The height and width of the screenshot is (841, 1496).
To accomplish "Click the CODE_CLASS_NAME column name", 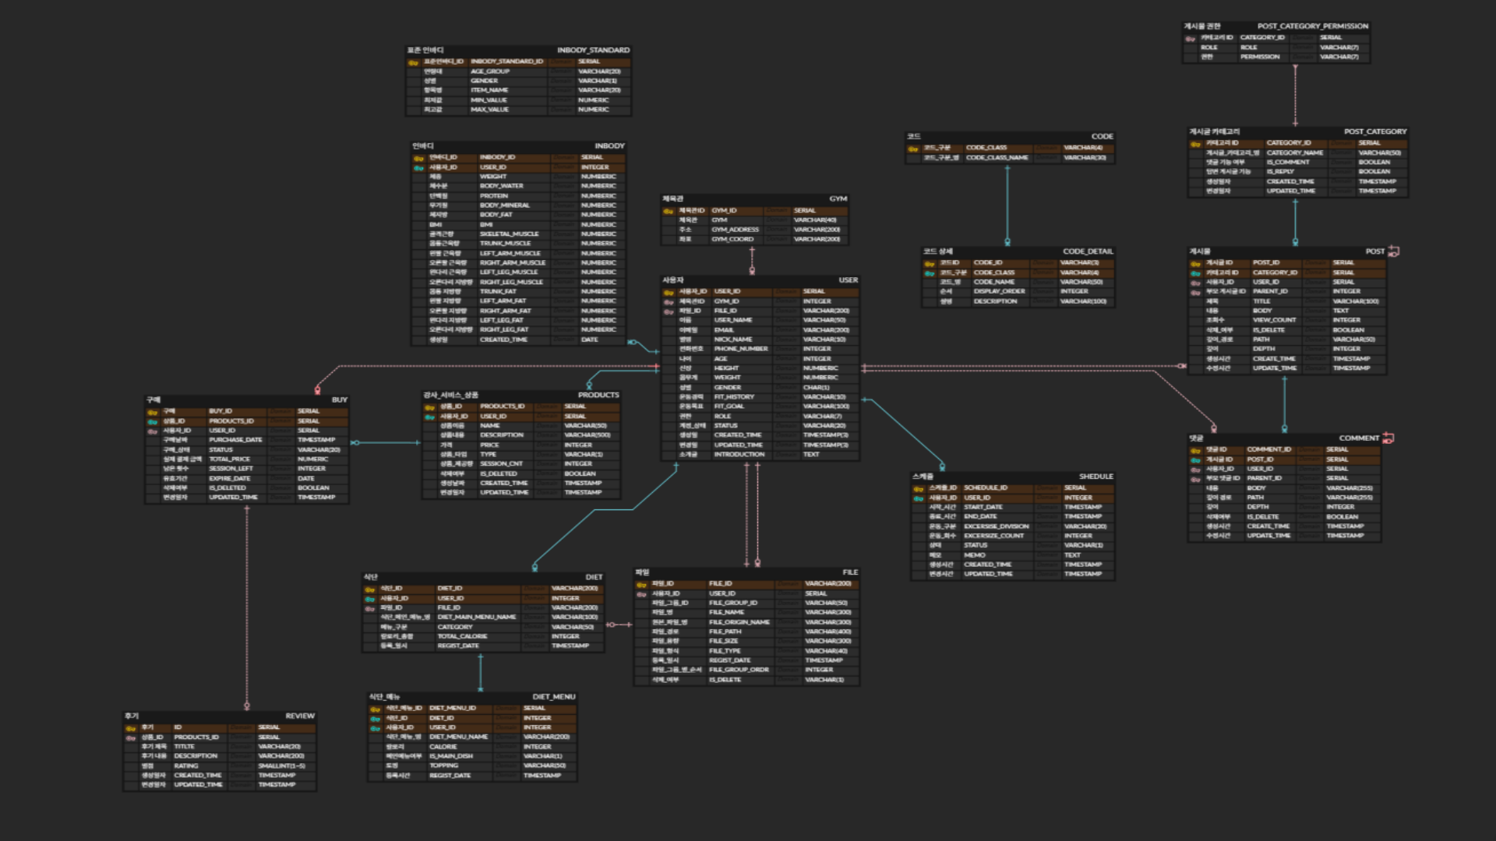I will click(x=997, y=157).
